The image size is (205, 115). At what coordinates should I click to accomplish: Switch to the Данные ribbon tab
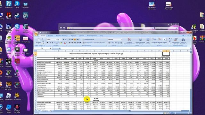tap(82, 36)
